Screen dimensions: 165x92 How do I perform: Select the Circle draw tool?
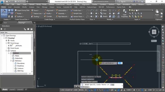91,13
